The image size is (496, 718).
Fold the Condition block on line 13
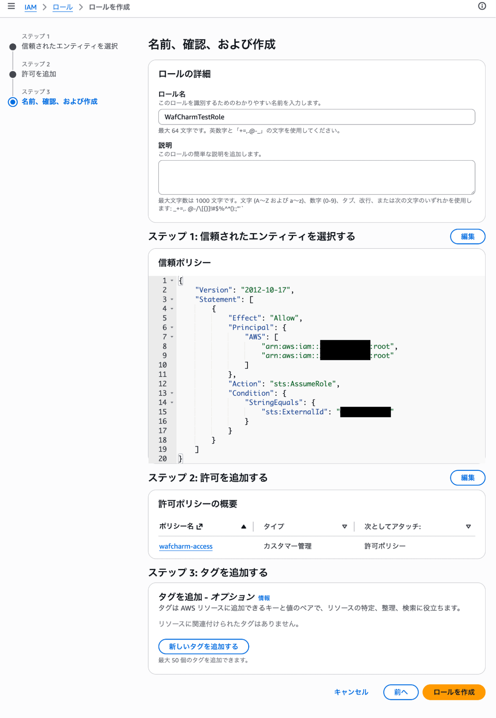[172, 393]
